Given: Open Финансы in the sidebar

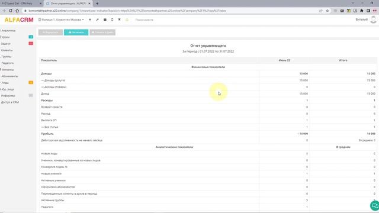Looking at the screenshot, I should (8, 70).
